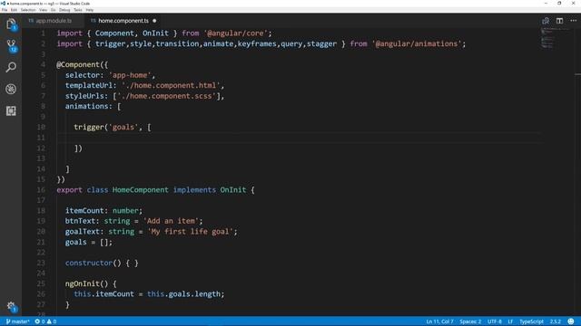Click the open changes icon in editor toolbar
The width and height of the screenshot is (581, 326).
546,21
